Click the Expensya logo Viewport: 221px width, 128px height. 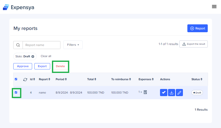[x=19, y=7]
